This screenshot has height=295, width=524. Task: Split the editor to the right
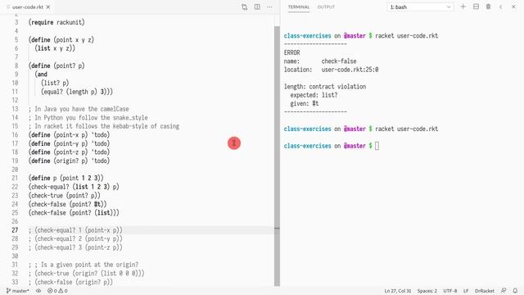(x=257, y=7)
